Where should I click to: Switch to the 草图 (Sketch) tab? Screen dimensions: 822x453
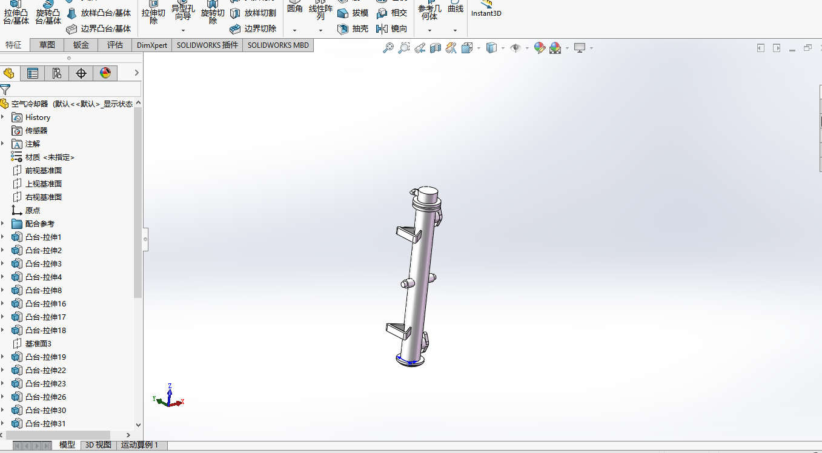[x=47, y=45]
